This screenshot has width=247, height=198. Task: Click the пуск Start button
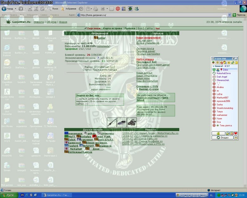(x=9, y=195)
